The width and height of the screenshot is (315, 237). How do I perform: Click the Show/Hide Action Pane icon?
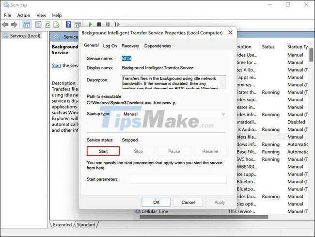[x=78, y=25]
